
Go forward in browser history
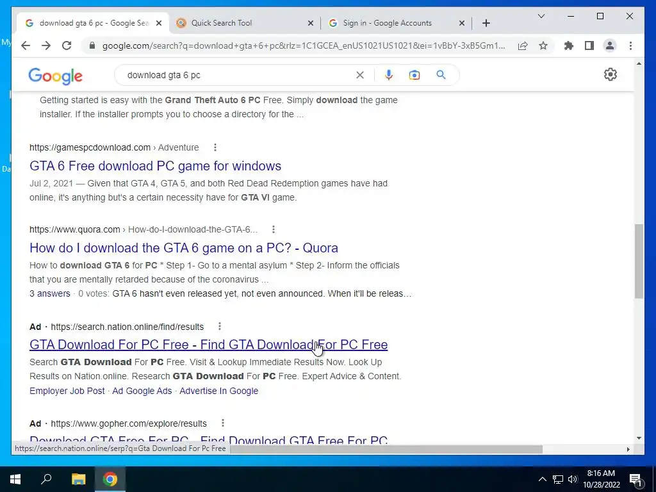(x=46, y=45)
